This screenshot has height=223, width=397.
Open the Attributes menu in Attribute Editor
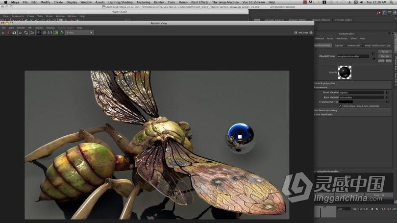342,39
